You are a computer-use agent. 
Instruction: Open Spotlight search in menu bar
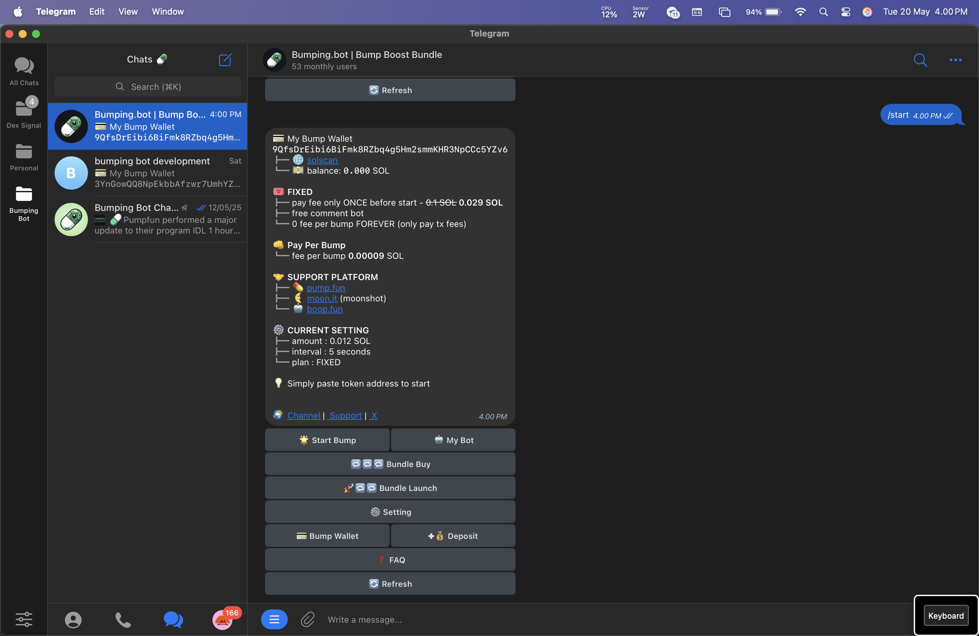click(823, 12)
